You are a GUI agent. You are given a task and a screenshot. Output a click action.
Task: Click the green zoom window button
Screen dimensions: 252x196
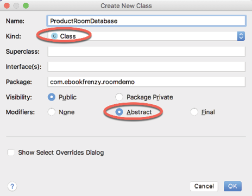[26, 6]
